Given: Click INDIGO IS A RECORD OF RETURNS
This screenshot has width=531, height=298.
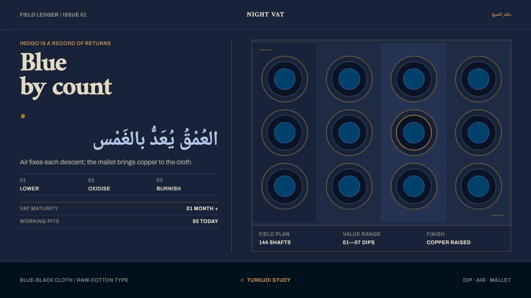Looking at the screenshot, I should tap(65, 43).
